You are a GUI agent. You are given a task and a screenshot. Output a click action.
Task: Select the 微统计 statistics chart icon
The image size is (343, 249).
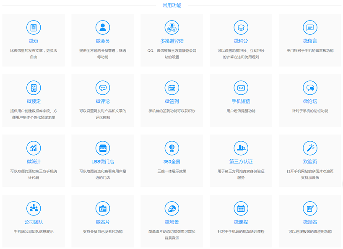(x=34, y=148)
